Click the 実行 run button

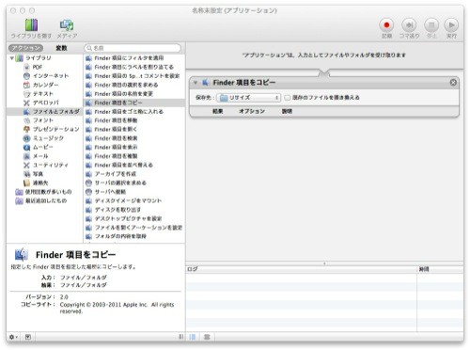451,25
